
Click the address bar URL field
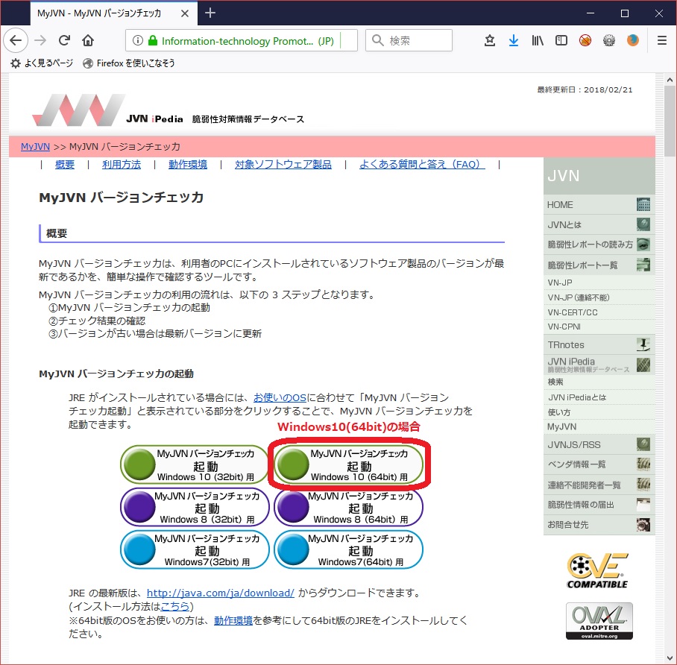[242, 40]
